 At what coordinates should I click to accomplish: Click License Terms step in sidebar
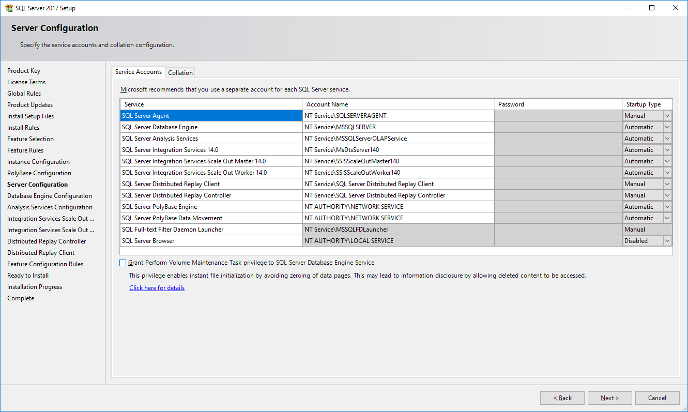tap(26, 82)
